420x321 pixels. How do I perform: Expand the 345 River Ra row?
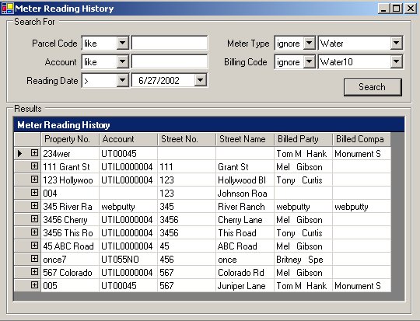click(x=34, y=206)
